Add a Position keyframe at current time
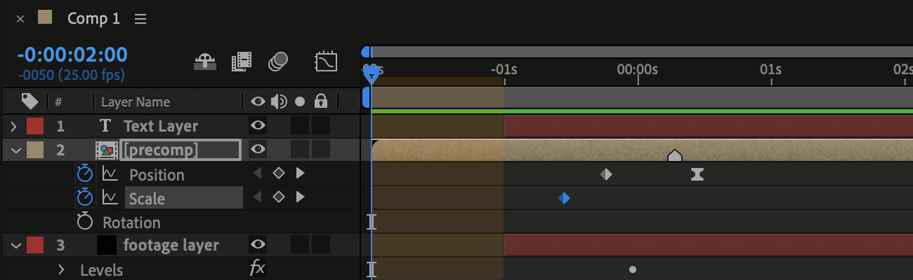This screenshot has width=913, height=280. [x=278, y=173]
